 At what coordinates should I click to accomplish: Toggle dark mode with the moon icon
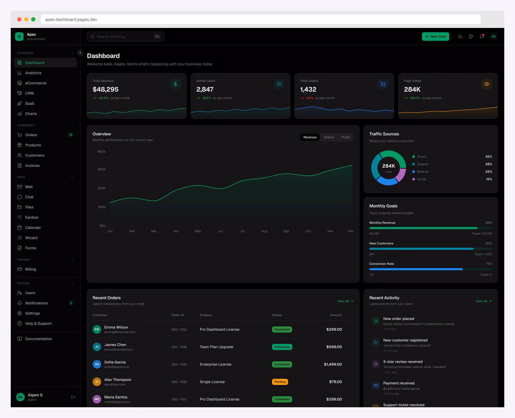460,37
